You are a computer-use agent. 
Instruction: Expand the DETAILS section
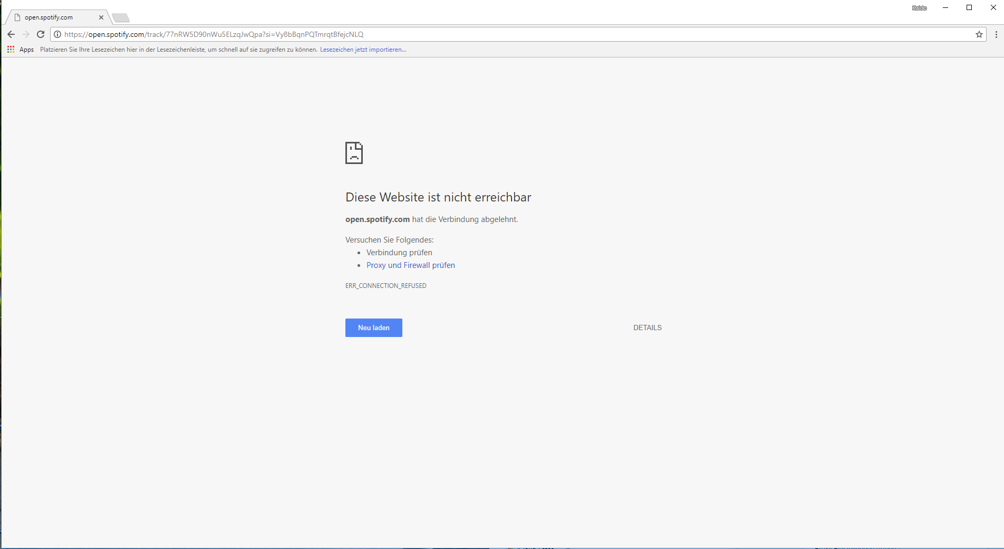click(648, 328)
